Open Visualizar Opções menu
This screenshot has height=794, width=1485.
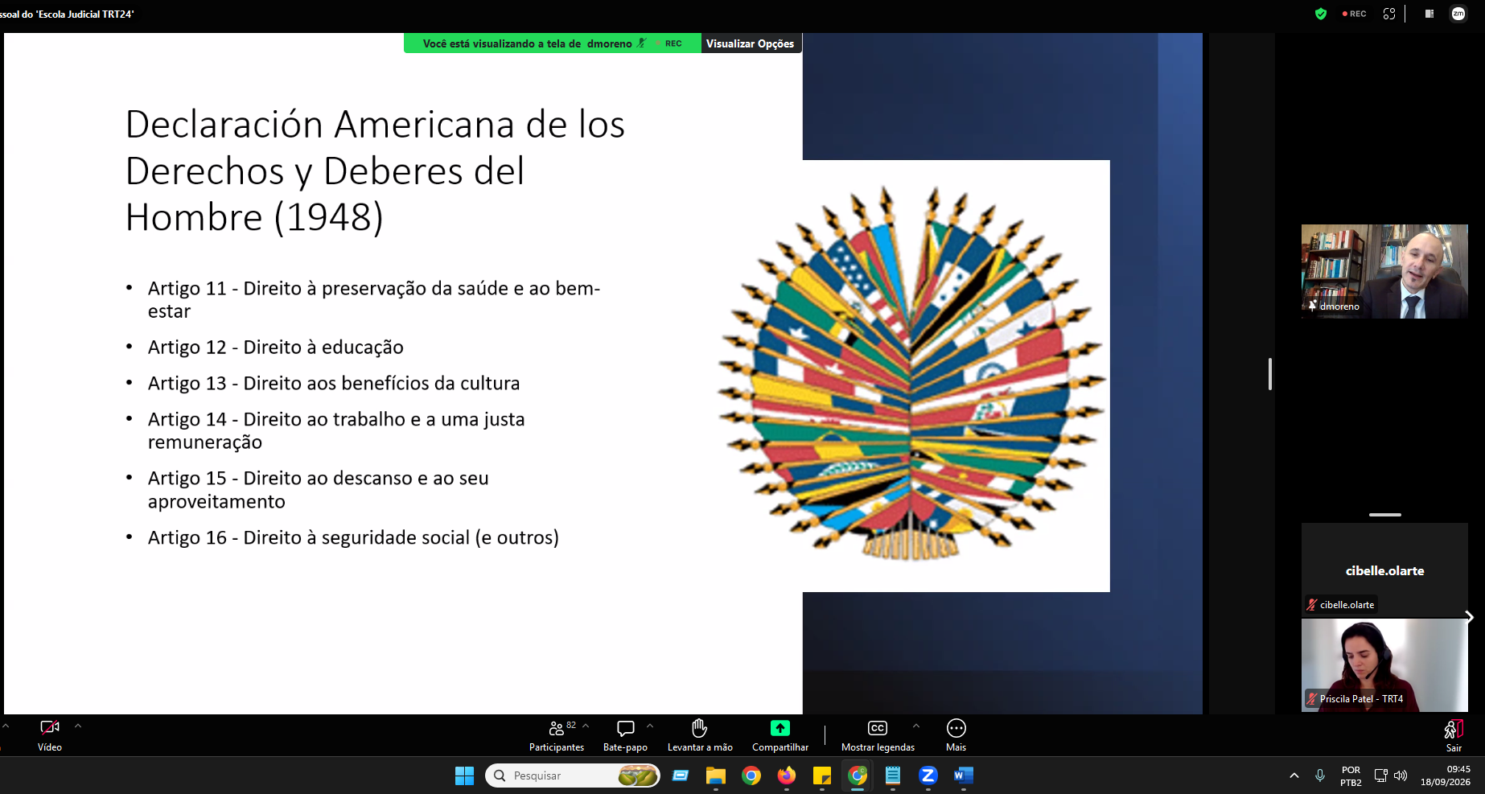coord(750,43)
